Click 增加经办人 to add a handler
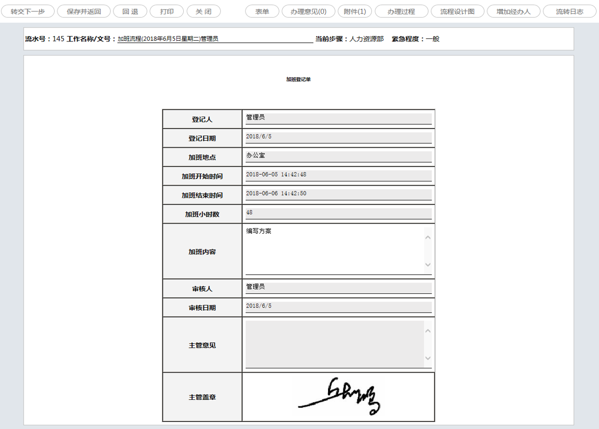This screenshot has height=429, width=599. (513, 11)
